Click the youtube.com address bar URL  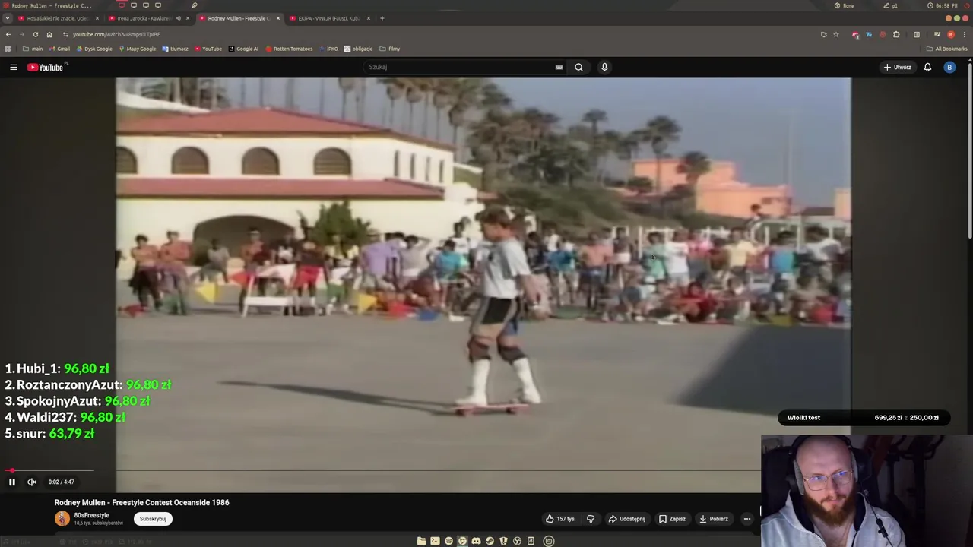116,34
